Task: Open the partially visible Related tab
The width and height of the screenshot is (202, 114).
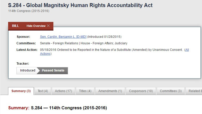Action: (x=195, y=91)
